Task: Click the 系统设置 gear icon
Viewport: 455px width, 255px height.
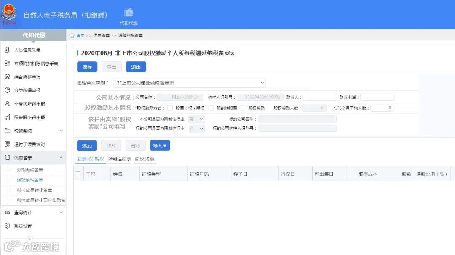Action: [x=7, y=226]
